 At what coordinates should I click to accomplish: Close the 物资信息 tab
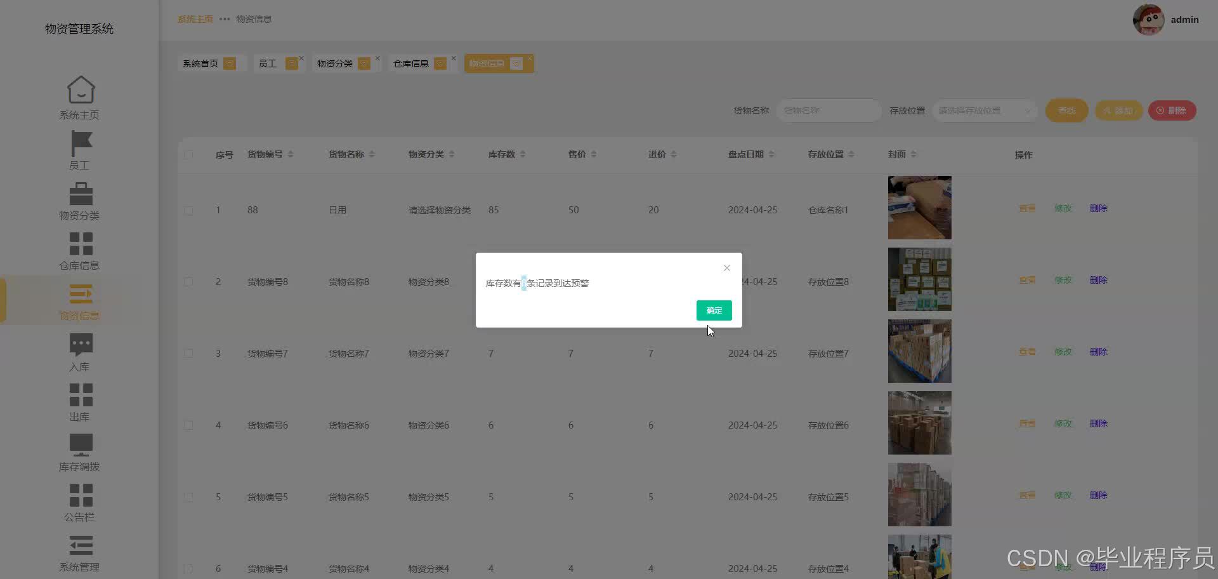[x=530, y=58]
